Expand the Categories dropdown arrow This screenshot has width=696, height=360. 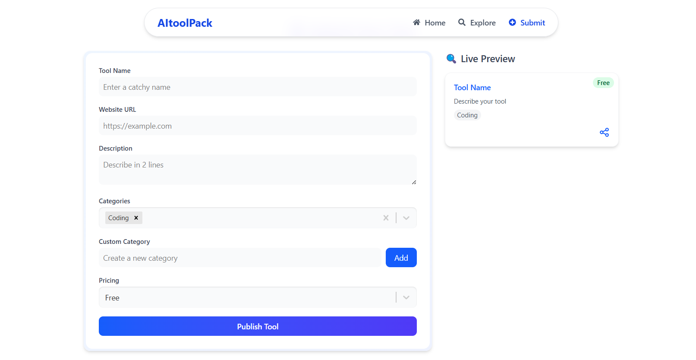click(406, 218)
